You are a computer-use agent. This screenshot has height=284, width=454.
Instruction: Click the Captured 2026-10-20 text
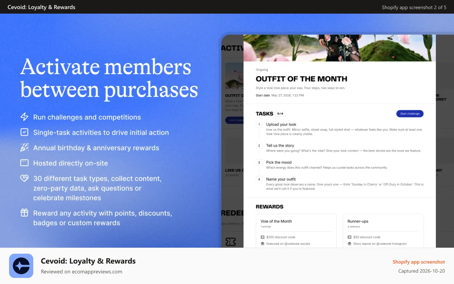[x=421, y=271]
